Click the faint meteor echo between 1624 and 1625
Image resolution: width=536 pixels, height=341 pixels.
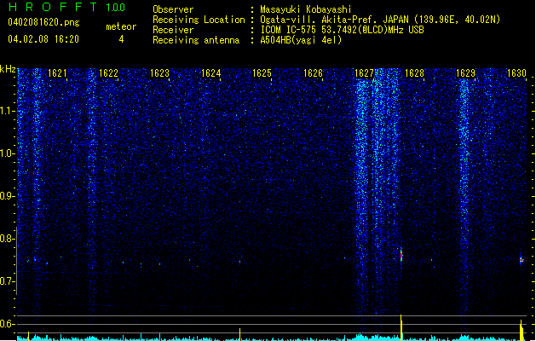[240, 261]
